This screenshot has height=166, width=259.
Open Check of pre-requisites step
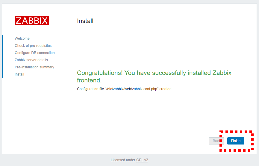33,46
